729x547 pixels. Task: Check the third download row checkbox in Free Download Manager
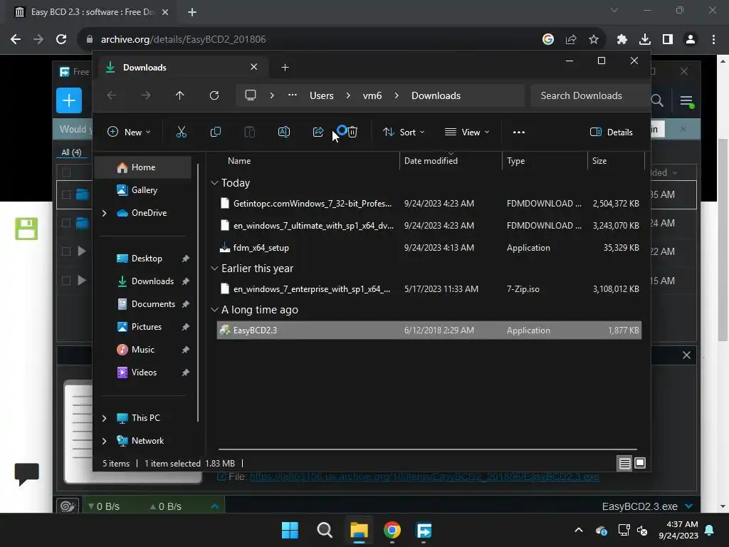66,251
